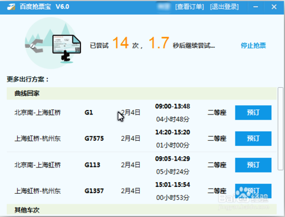Click the time 15:01-15:54

(x=173, y=185)
